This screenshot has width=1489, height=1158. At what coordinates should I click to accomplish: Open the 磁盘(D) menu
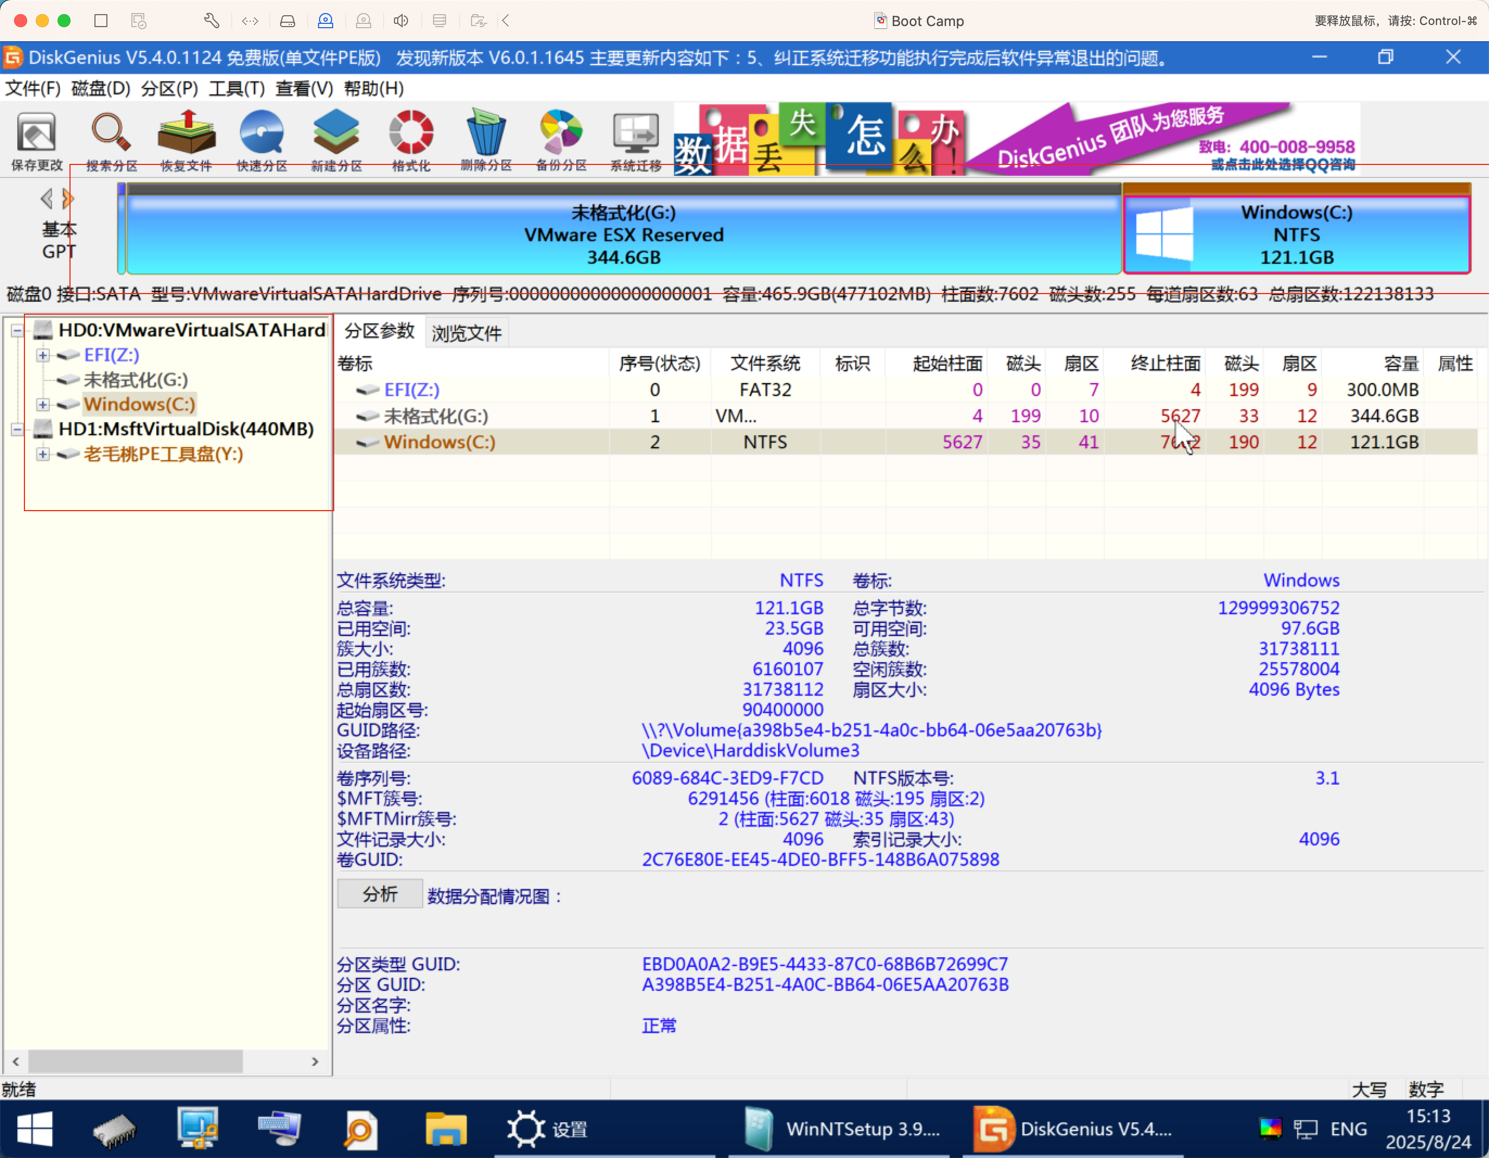tap(101, 88)
